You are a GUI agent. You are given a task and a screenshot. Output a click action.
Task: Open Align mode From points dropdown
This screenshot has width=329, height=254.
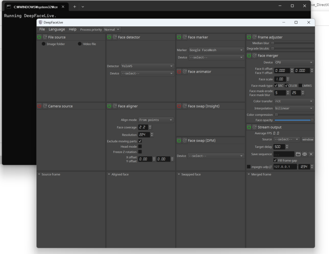(x=156, y=120)
